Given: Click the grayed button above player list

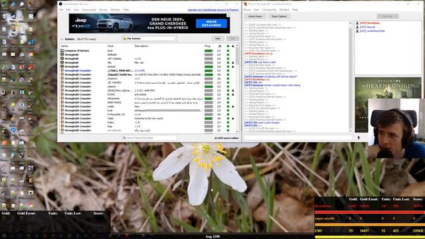Looking at the screenshot, I should coord(388,17).
